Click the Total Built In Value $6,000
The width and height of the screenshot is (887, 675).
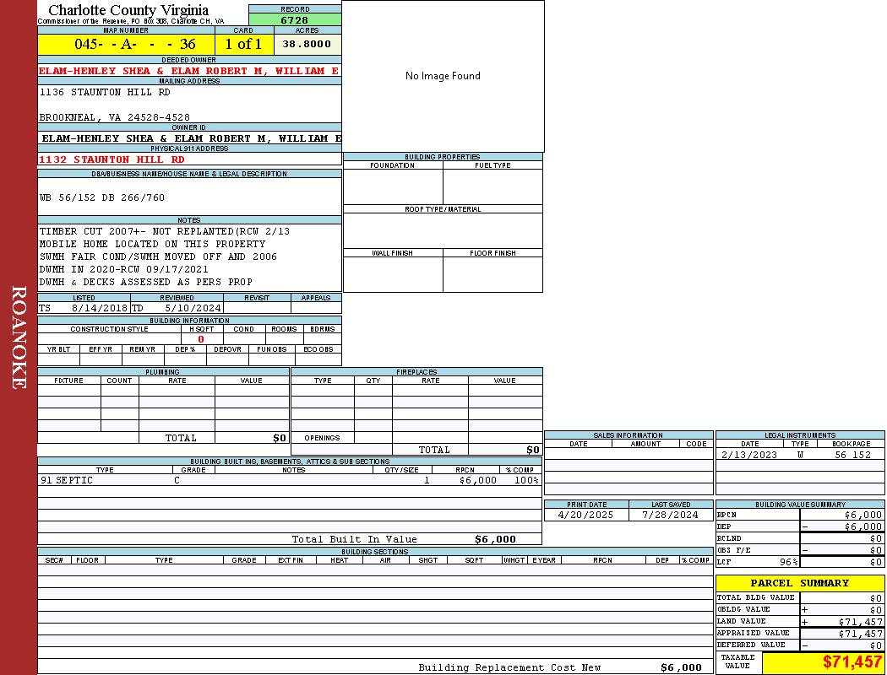tap(495, 539)
